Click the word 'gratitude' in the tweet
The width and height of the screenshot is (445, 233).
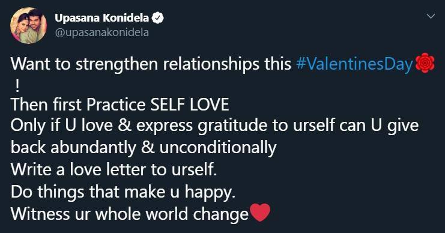pyautogui.click(x=232, y=126)
